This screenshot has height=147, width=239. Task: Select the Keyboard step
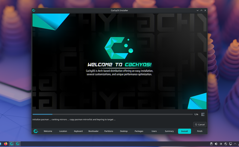[78, 131]
